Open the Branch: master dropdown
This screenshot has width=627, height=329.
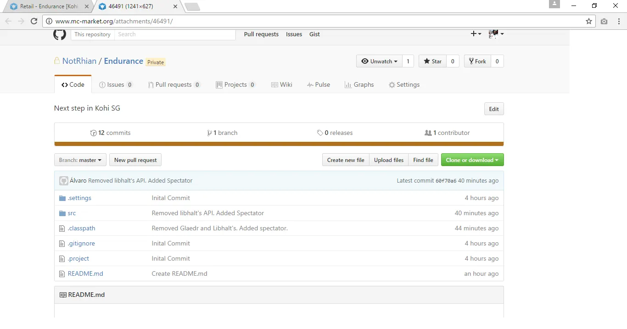pos(80,160)
